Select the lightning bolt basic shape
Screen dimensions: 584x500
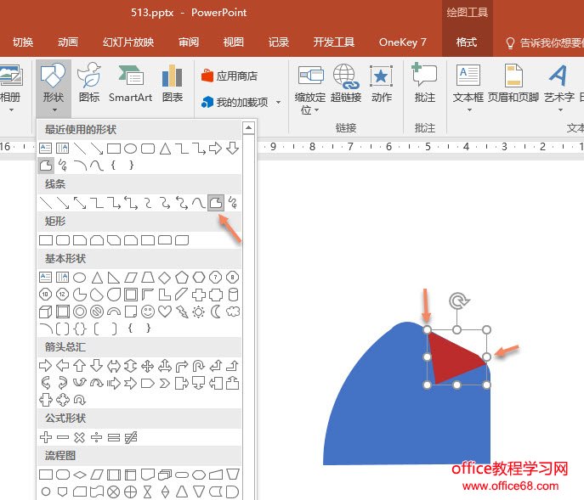[182, 312]
